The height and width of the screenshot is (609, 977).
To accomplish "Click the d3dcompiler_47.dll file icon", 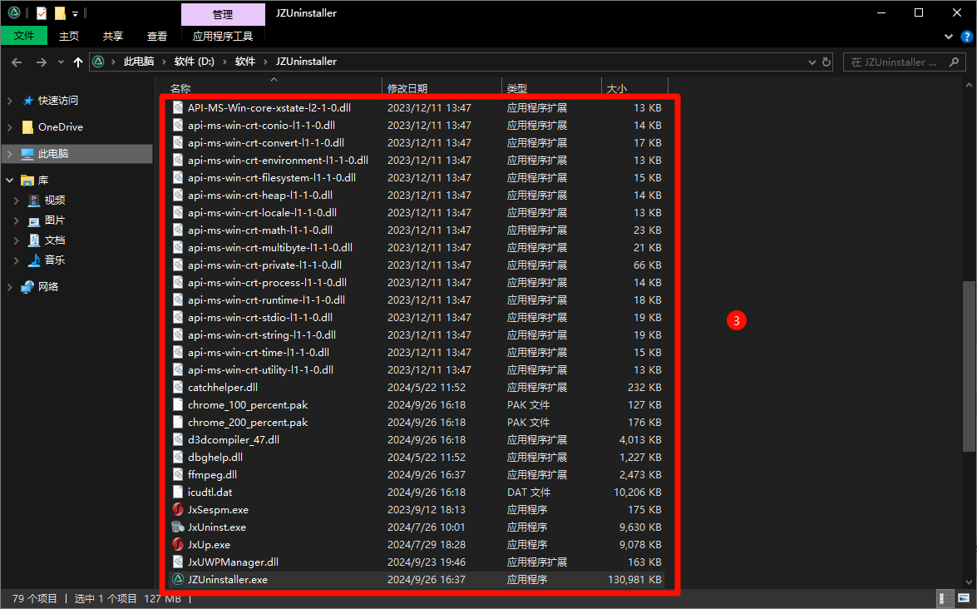I will click(x=178, y=439).
